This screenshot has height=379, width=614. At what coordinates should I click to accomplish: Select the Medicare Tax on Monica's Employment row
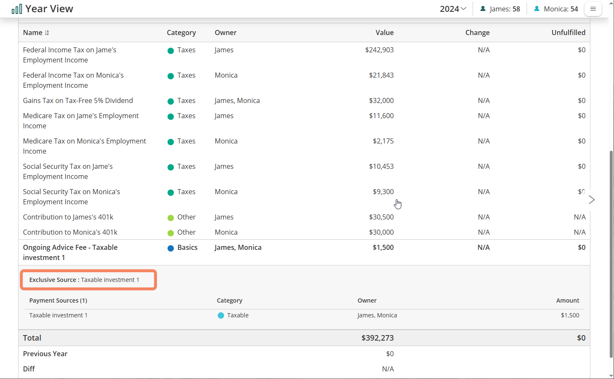[x=84, y=146]
